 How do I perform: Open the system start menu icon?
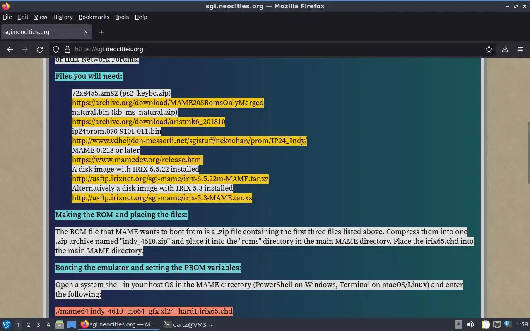click(6, 325)
